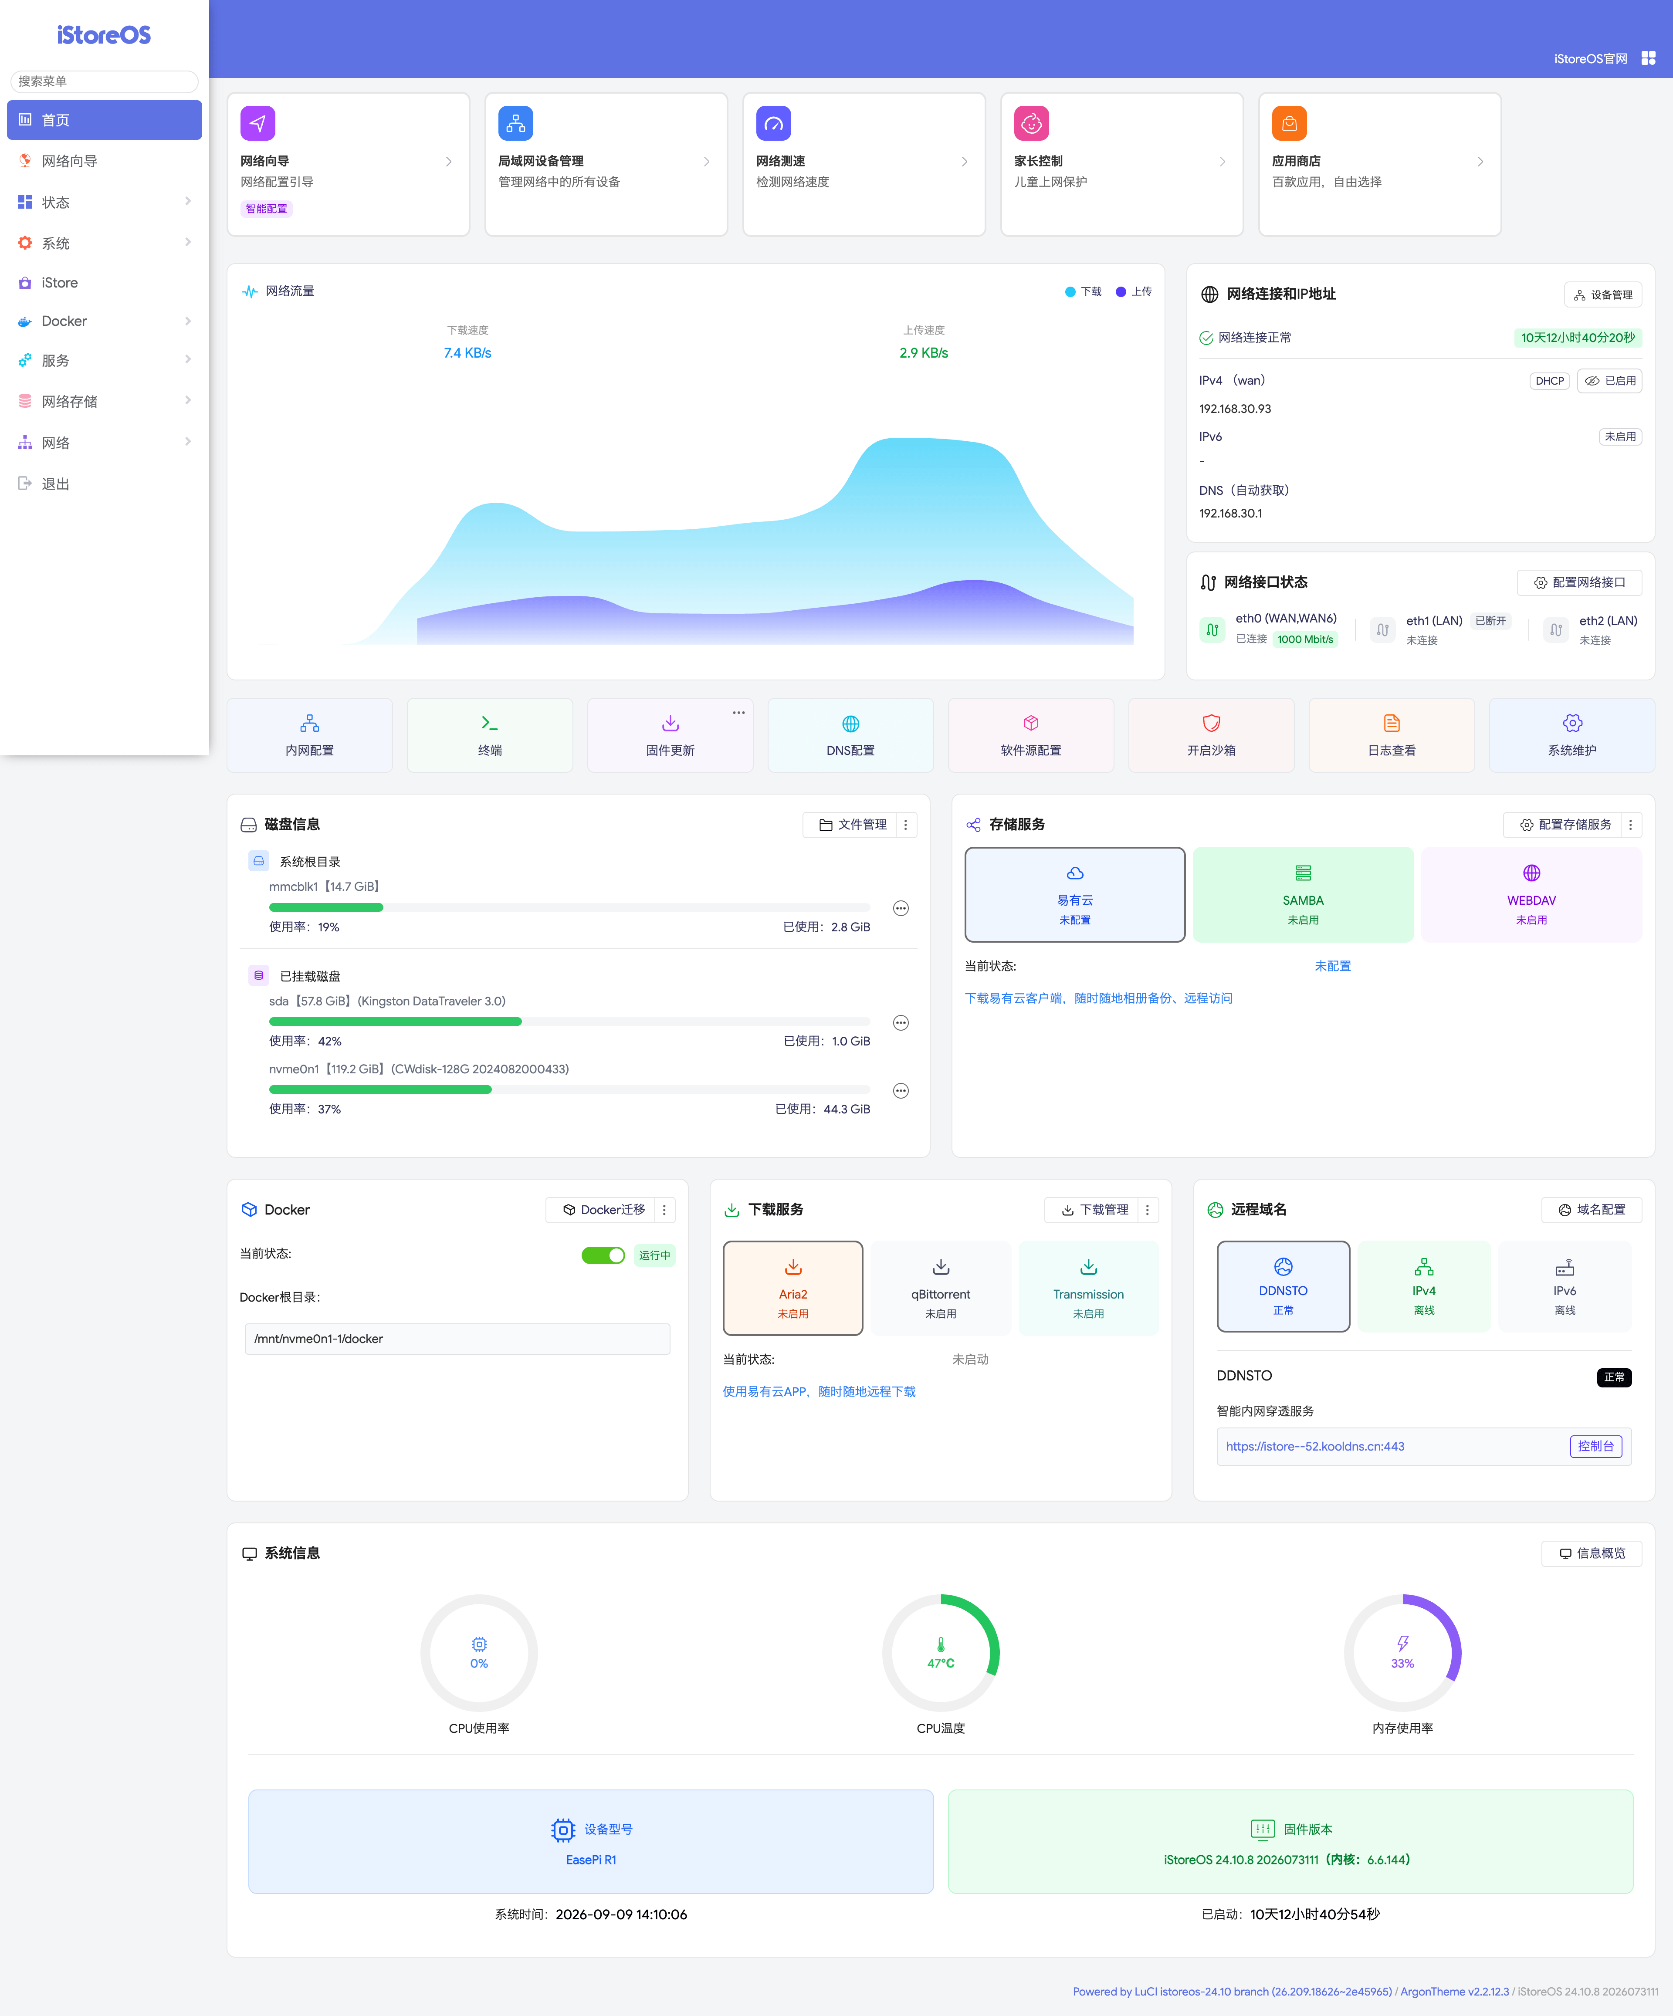Select the SAMBA storage tab
The width and height of the screenshot is (1673, 2016).
point(1303,894)
